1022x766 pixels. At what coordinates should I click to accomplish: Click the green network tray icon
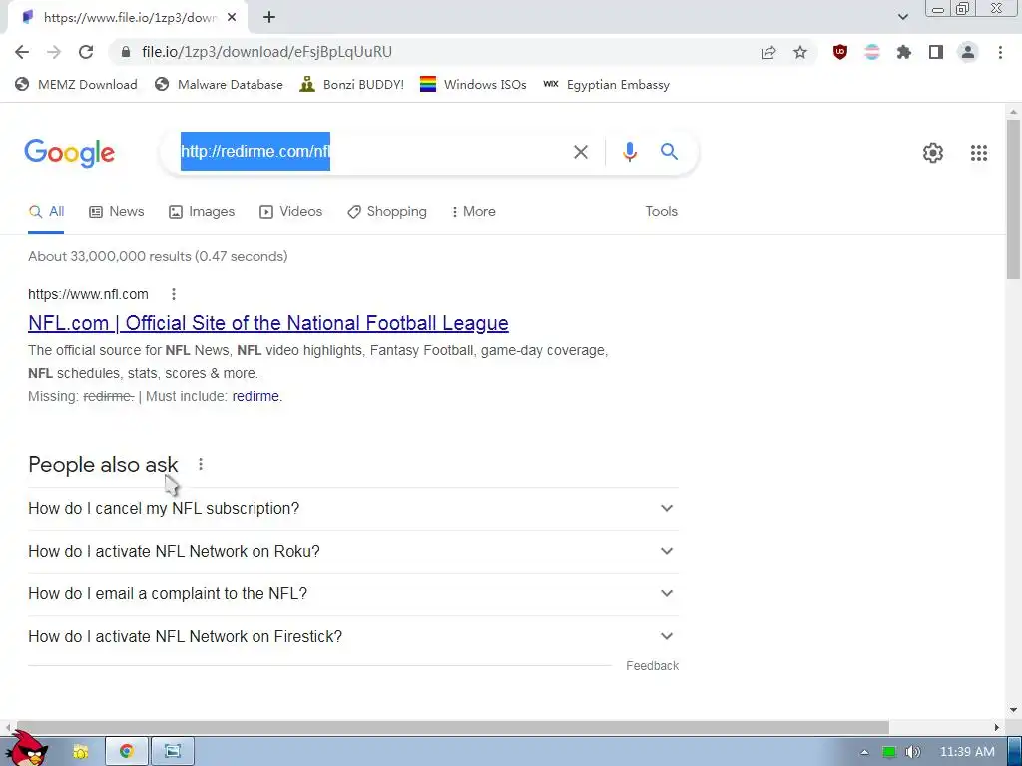point(889,752)
